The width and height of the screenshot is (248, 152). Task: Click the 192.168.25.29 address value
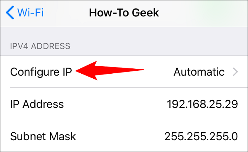click(202, 104)
